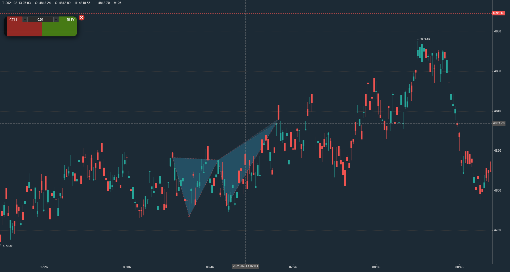Click the 2021-02-13 07:03 axis timestamp label
The height and width of the screenshot is (272, 510).
245,266
